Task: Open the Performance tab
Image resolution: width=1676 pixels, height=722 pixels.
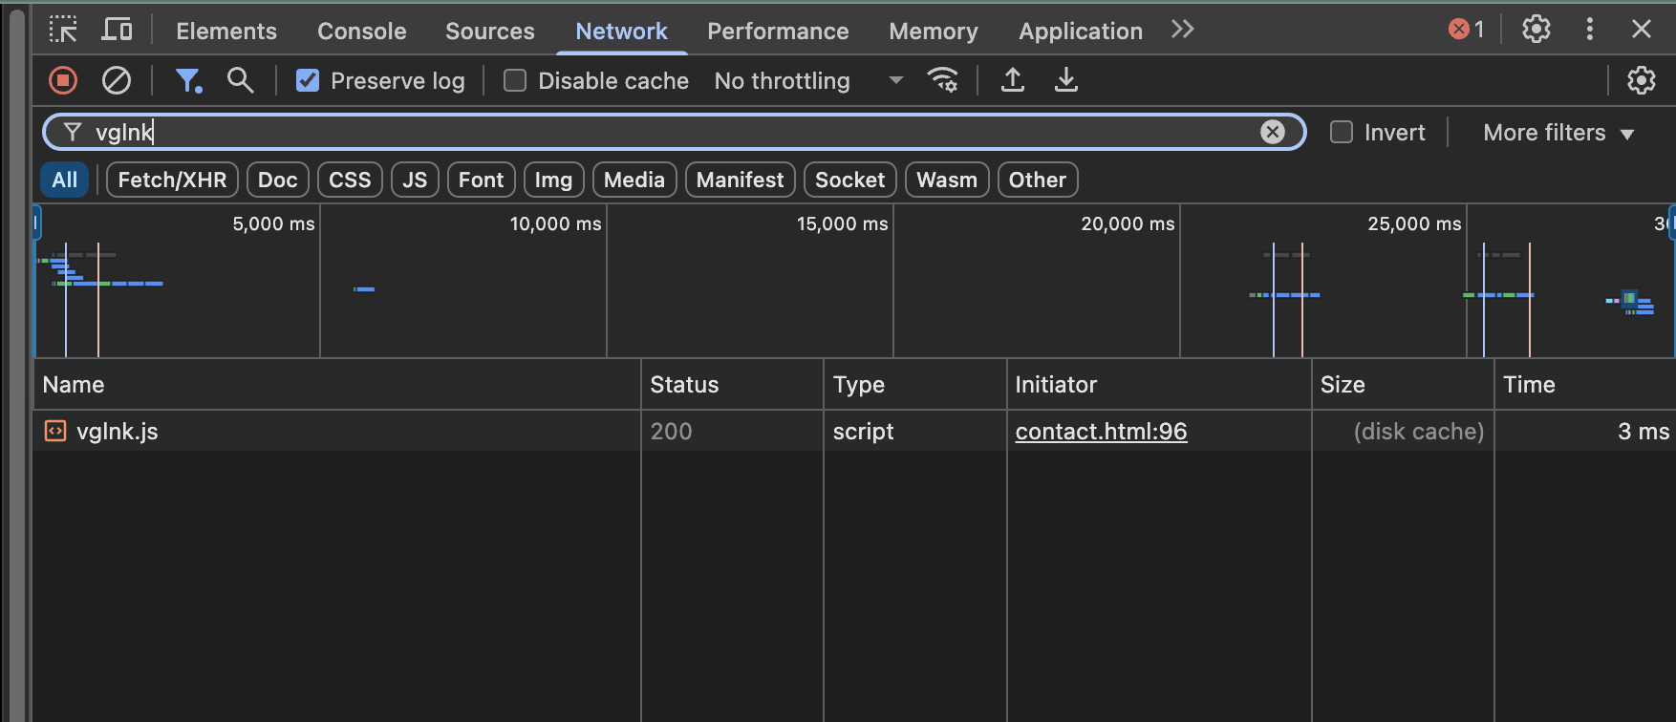Action: tap(778, 32)
